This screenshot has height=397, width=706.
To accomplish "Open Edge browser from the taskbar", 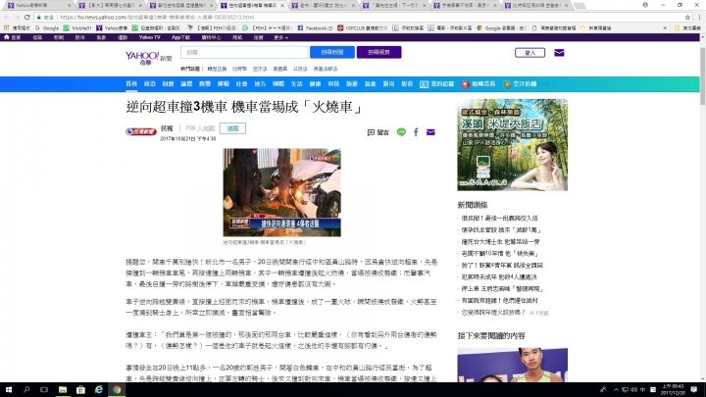I will pos(99,389).
